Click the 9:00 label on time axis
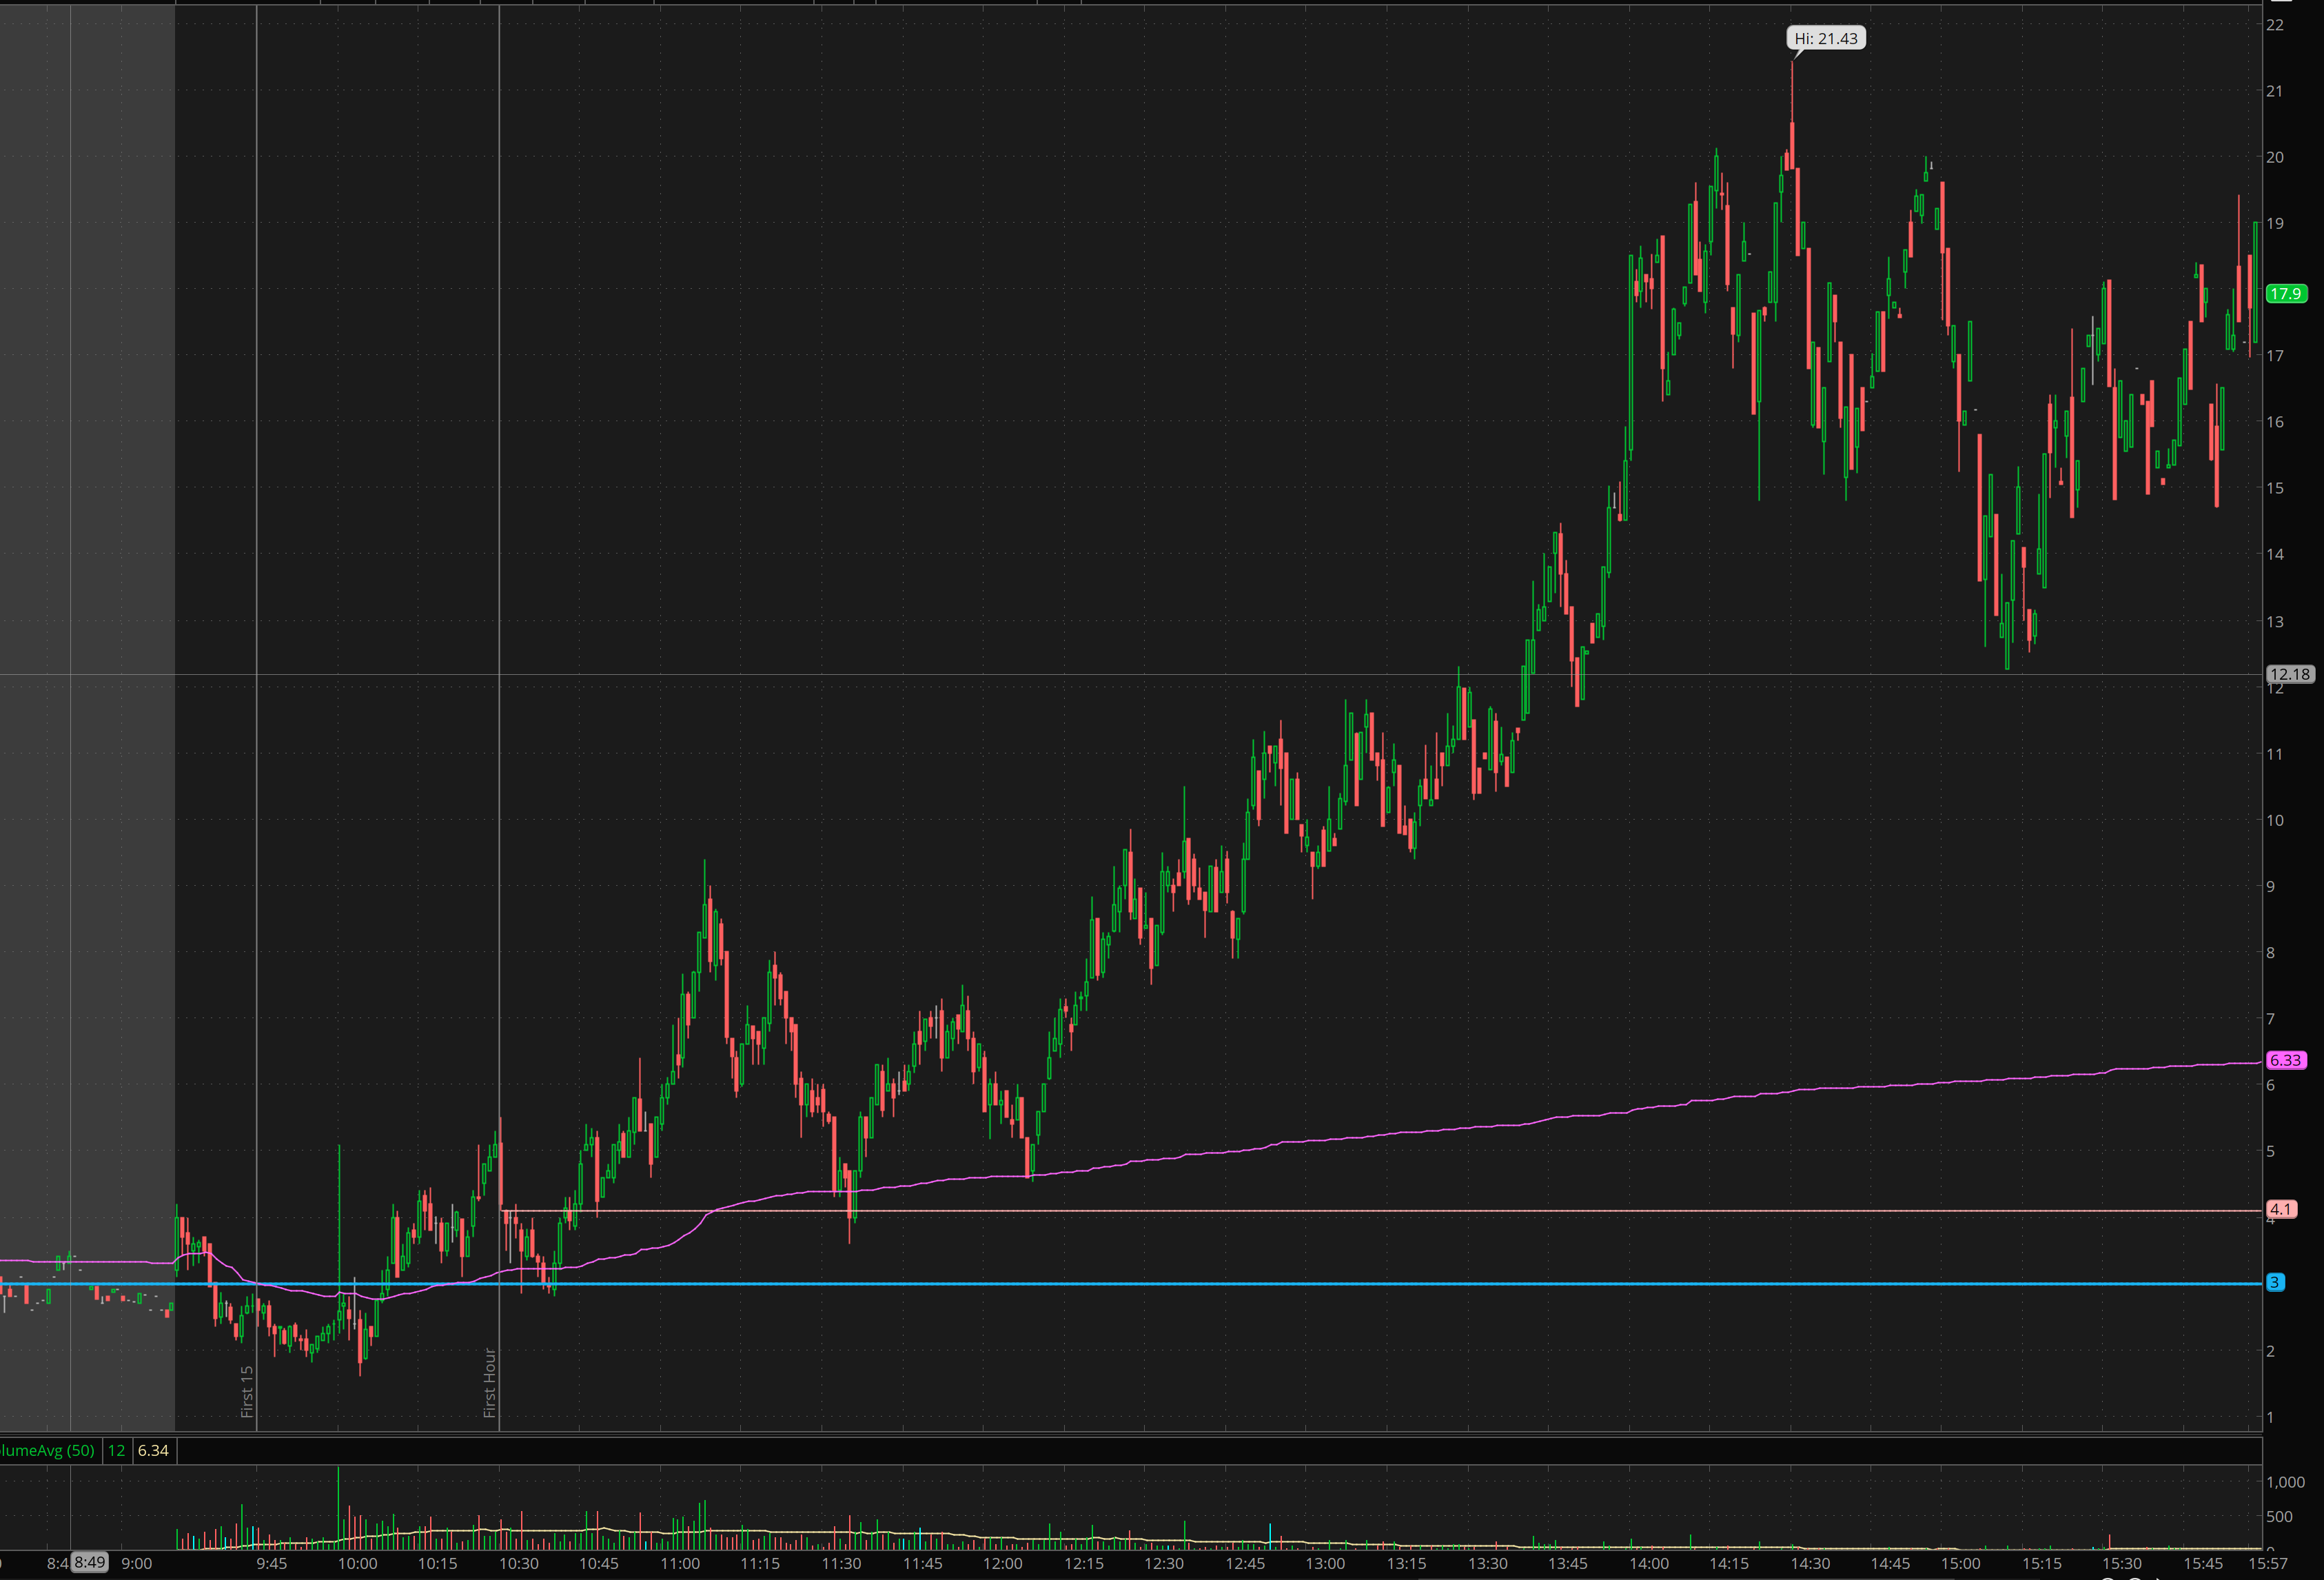The image size is (2324, 1580). 136,1563
